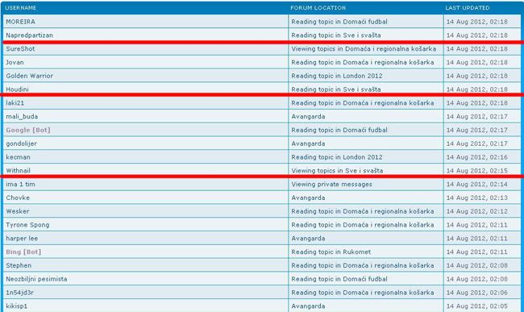Open Tyrone Spong's profile
The height and width of the screenshot is (312, 524).
pos(27,225)
